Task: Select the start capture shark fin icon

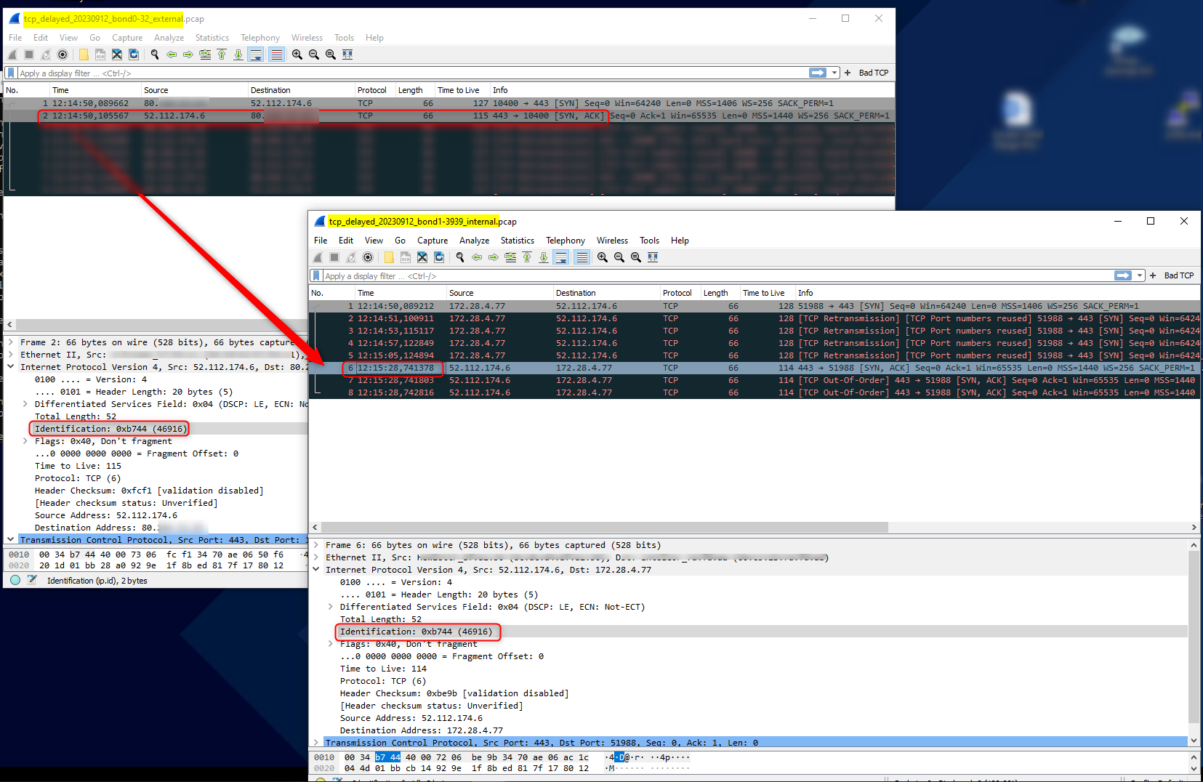Action: coord(12,55)
